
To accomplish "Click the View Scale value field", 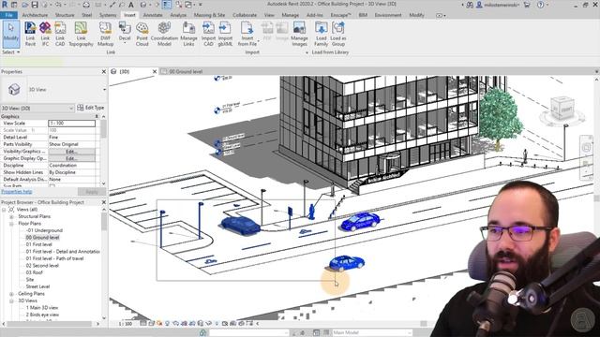I will click(71, 123).
